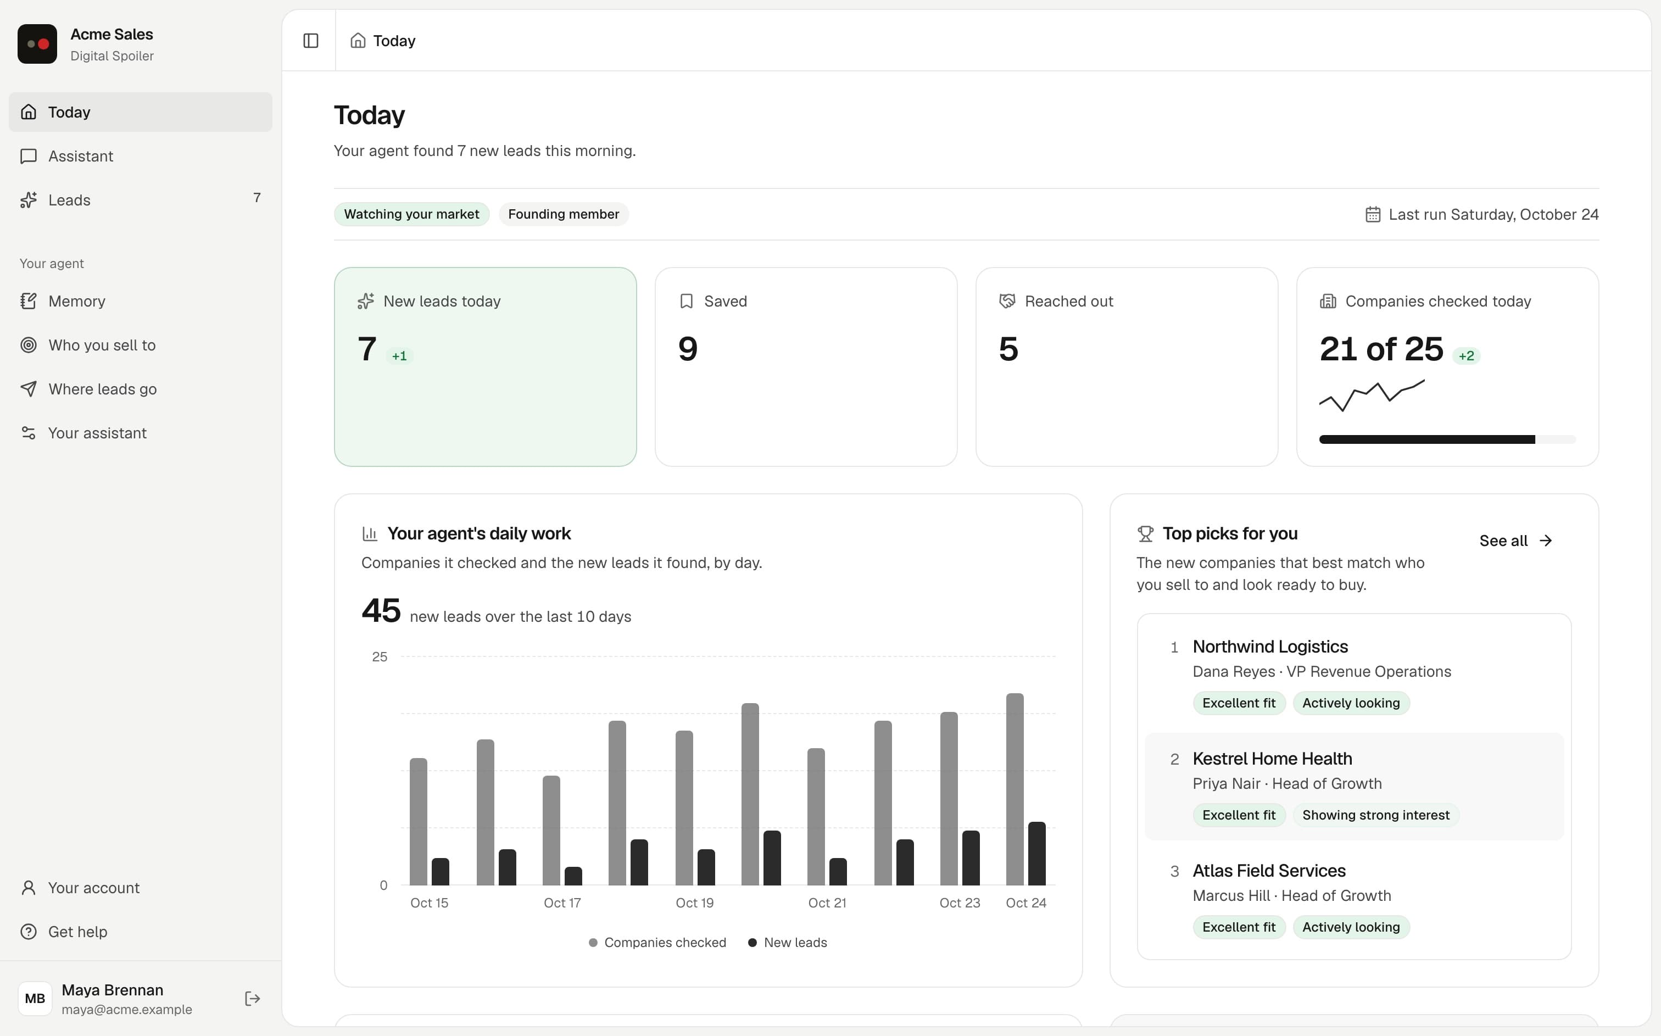
Task: Click the person icon for Your account
Action: 29,887
